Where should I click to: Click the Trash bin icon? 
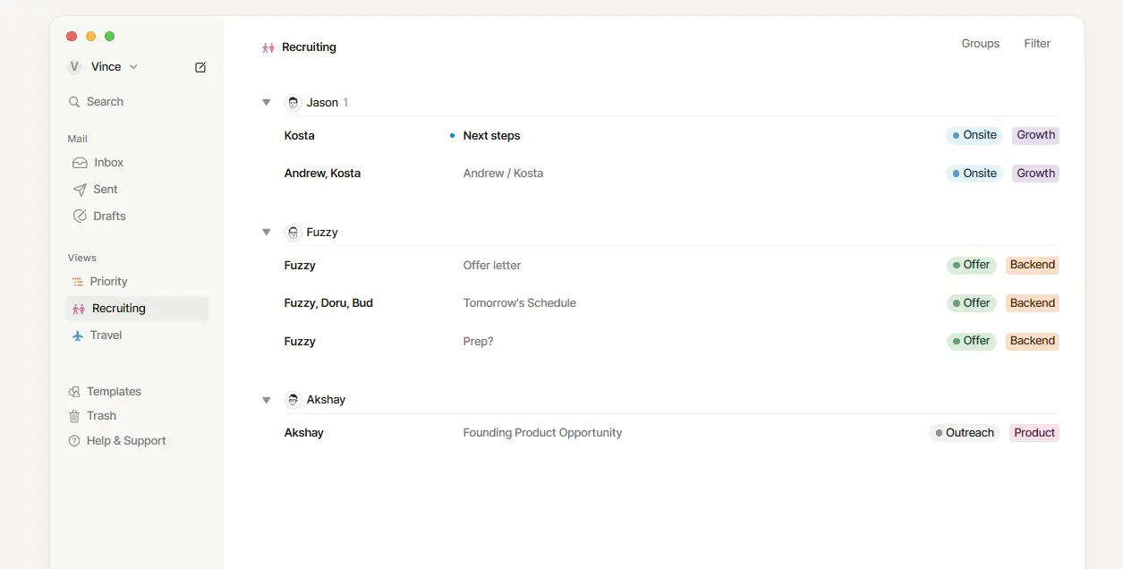coord(76,415)
